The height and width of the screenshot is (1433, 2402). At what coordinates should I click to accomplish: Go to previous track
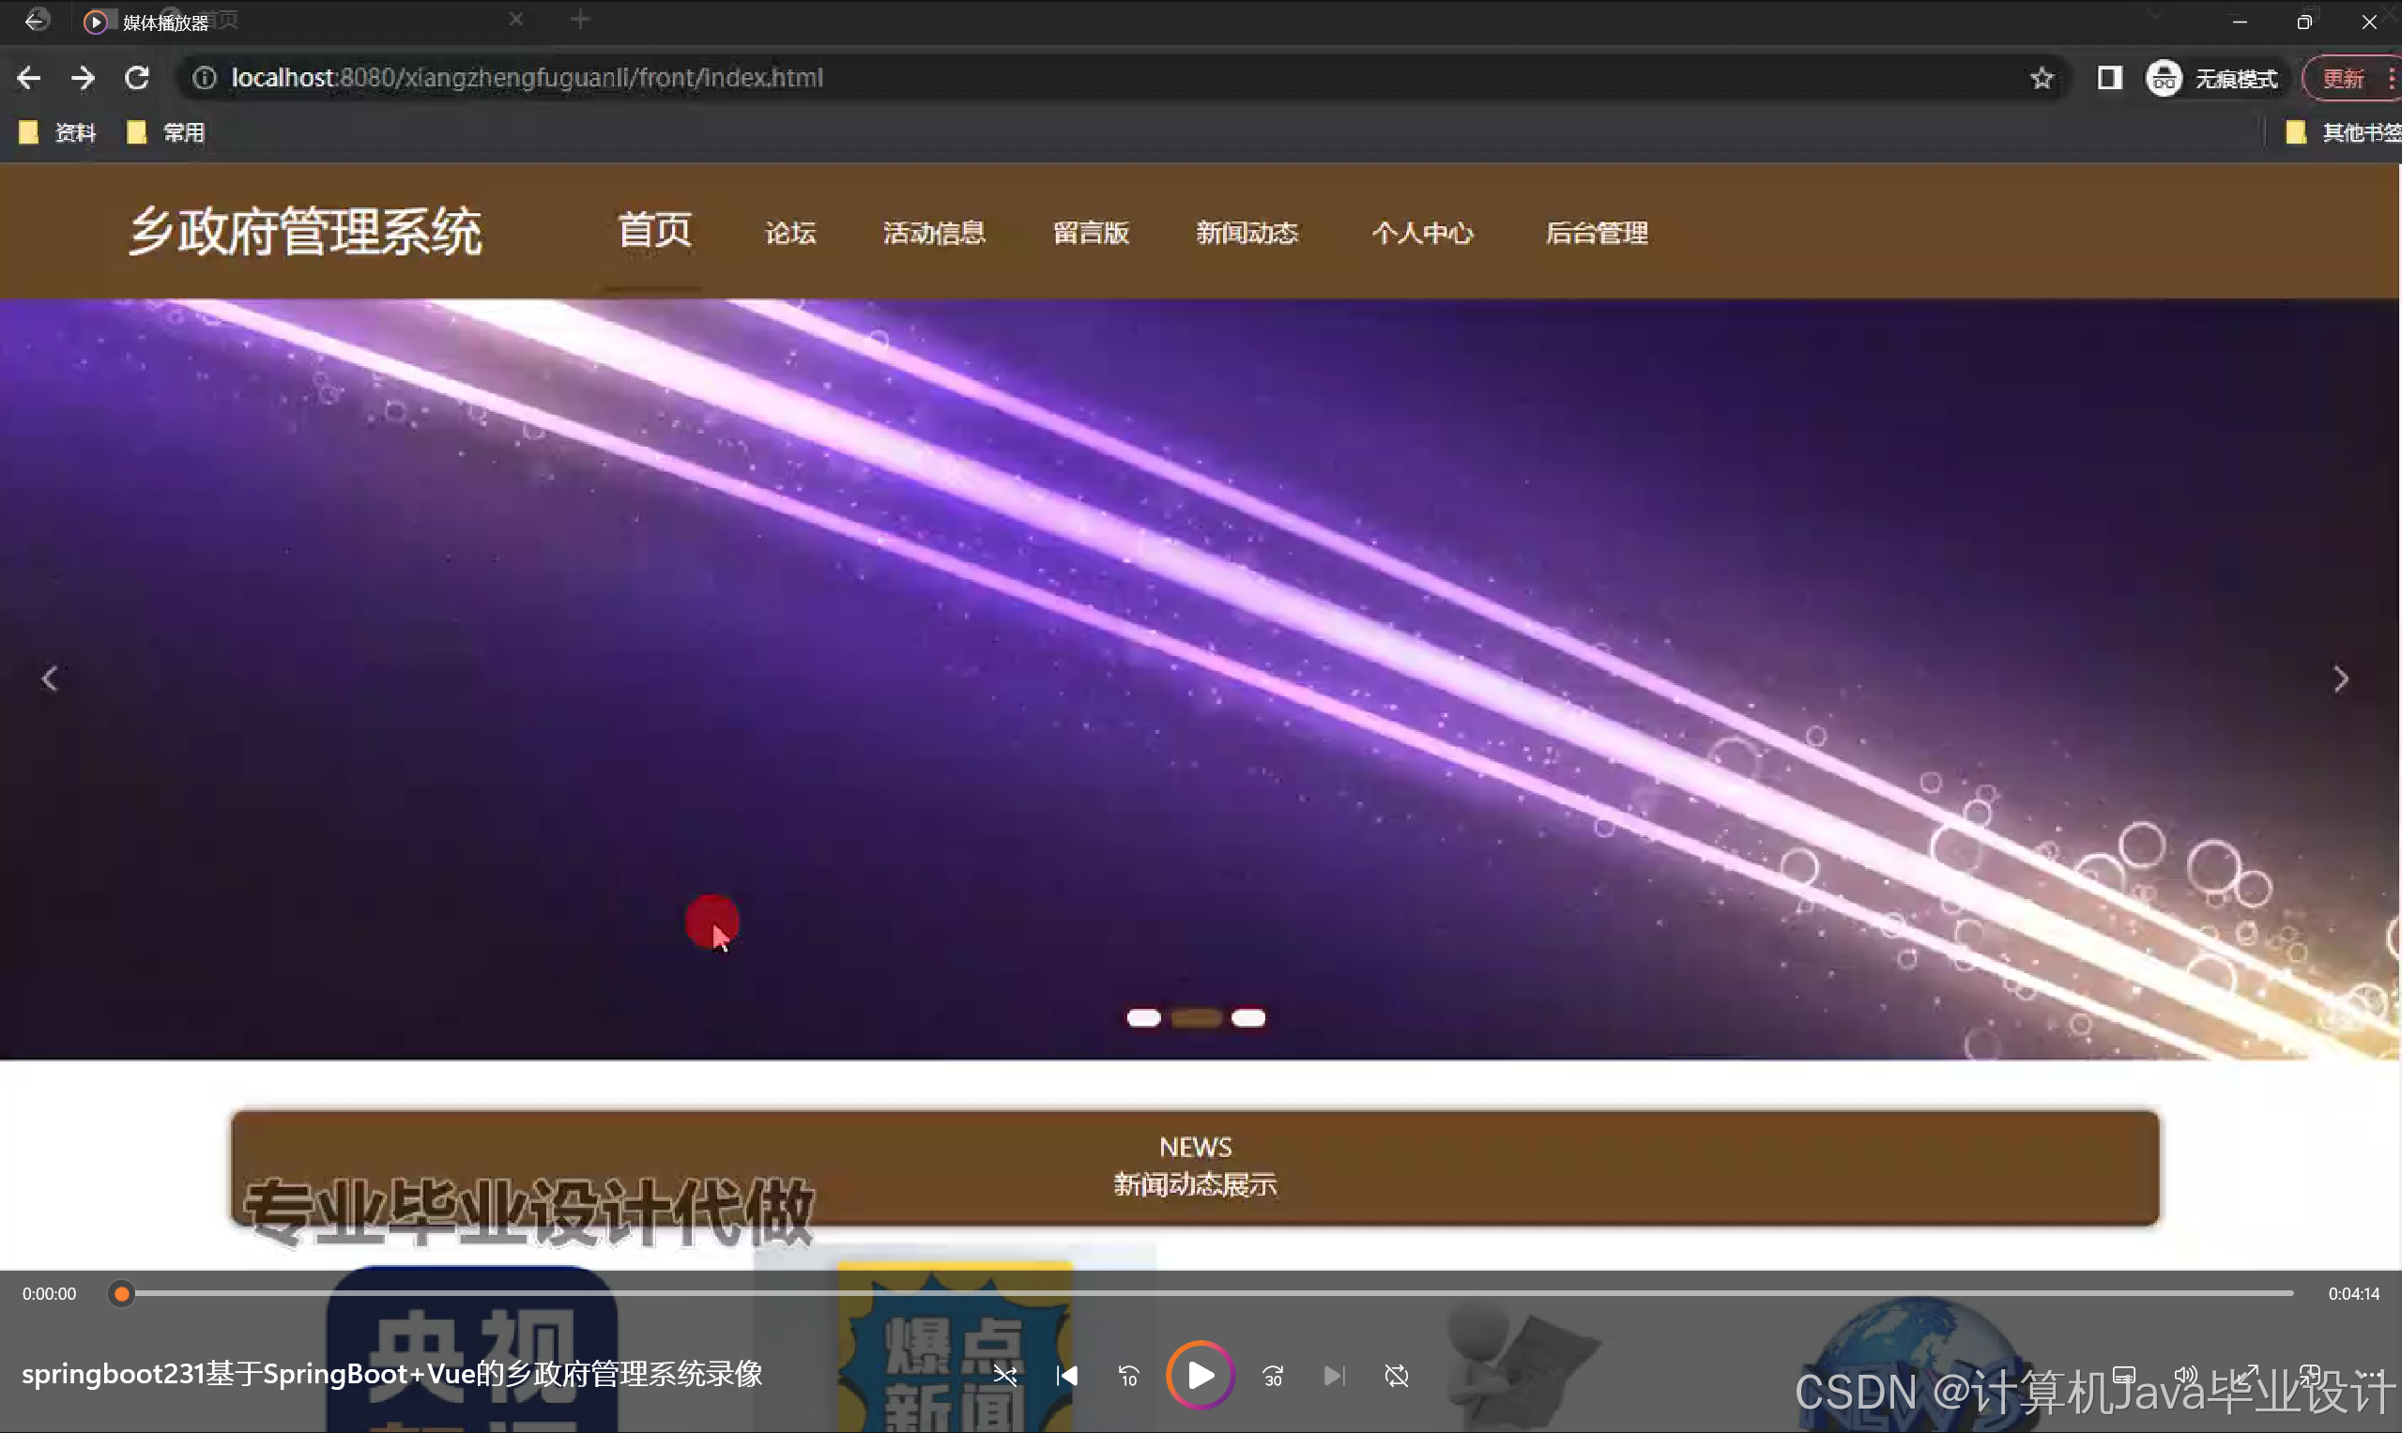click(1066, 1375)
